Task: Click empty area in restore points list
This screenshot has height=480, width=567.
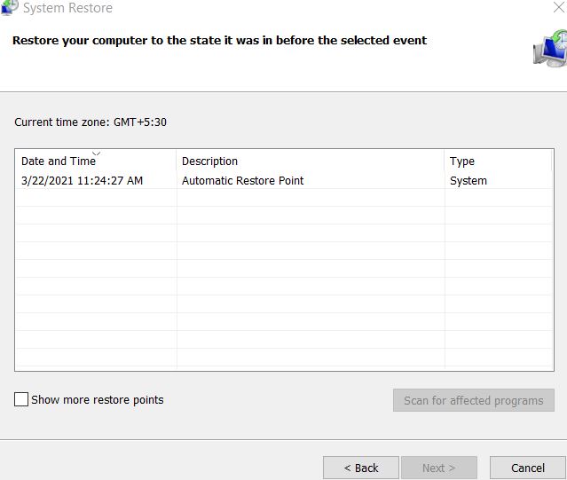Action: tap(284, 279)
